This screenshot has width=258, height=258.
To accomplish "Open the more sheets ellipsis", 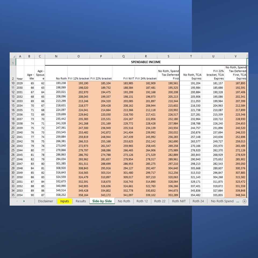I will pos(238,201).
